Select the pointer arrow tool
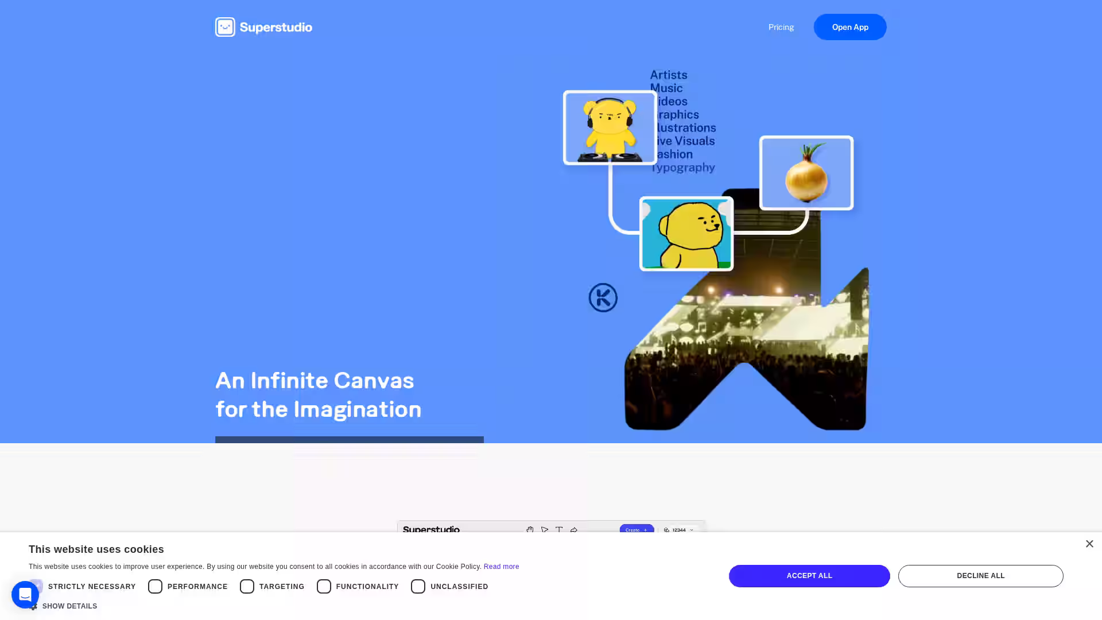 tap(545, 530)
